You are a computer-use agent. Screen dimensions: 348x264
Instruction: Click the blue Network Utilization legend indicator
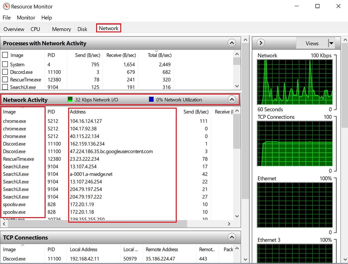click(151, 99)
